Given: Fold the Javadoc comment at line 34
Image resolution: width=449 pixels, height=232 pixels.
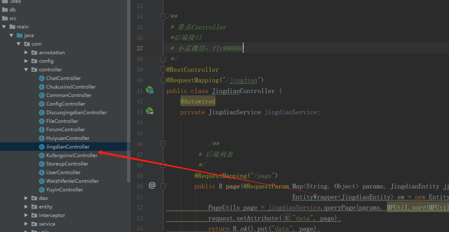Looking at the screenshot, I should click(163, 17).
